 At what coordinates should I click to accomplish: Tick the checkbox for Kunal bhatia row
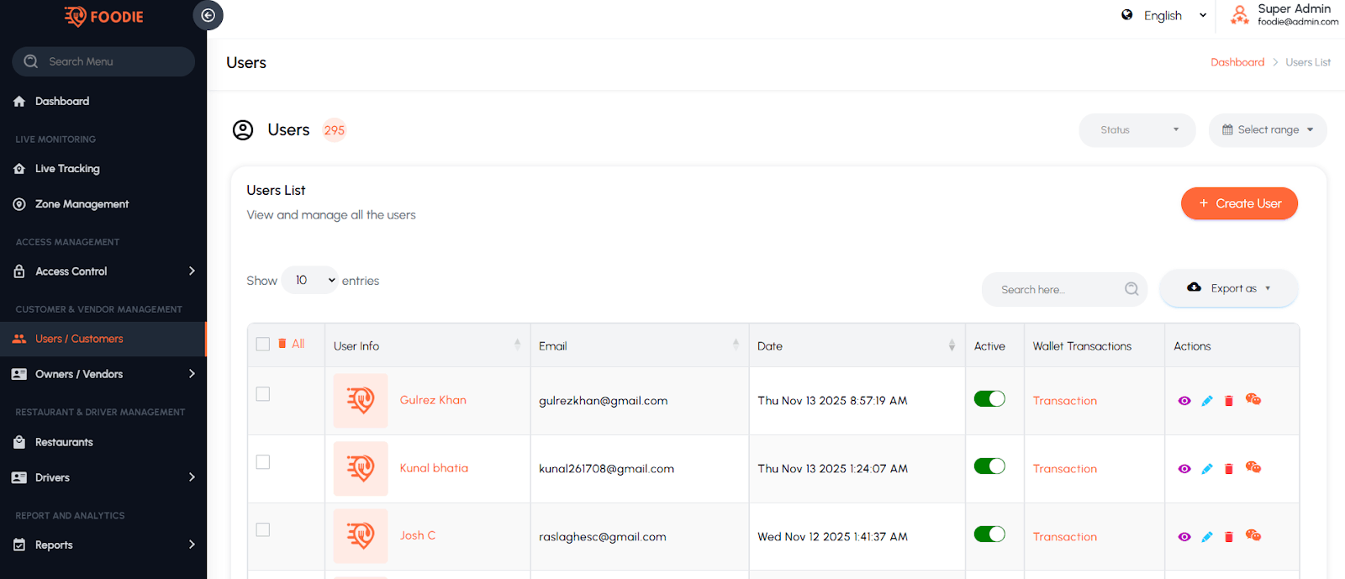263,462
